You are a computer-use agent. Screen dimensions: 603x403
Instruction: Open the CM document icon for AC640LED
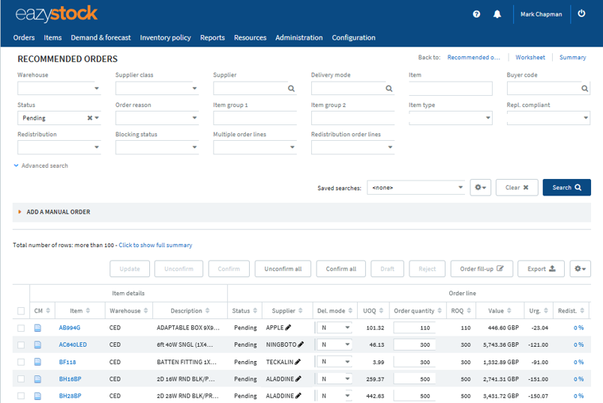[37, 345]
